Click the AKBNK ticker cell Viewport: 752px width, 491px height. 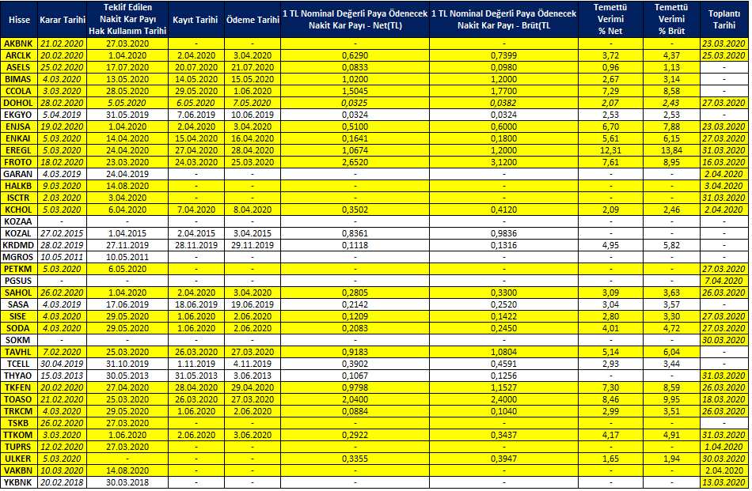pos(19,43)
